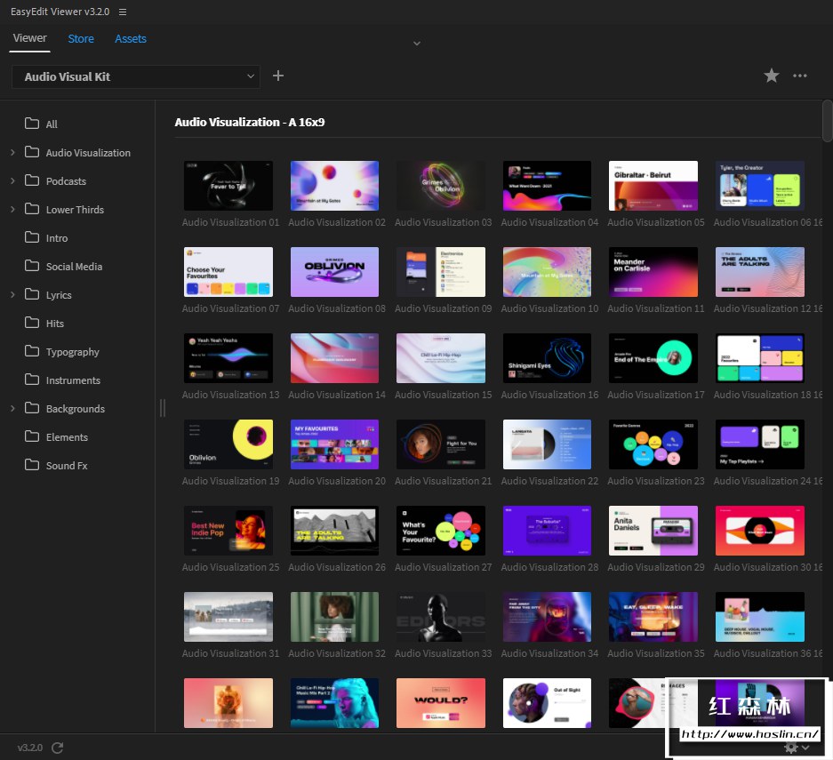Image resolution: width=833 pixels, height=760 pixels.
Task: Open the three-dot more options menu
Action: click(800, 76)
